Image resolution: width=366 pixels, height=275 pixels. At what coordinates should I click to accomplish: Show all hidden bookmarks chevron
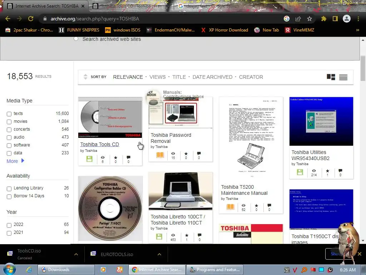357,30
